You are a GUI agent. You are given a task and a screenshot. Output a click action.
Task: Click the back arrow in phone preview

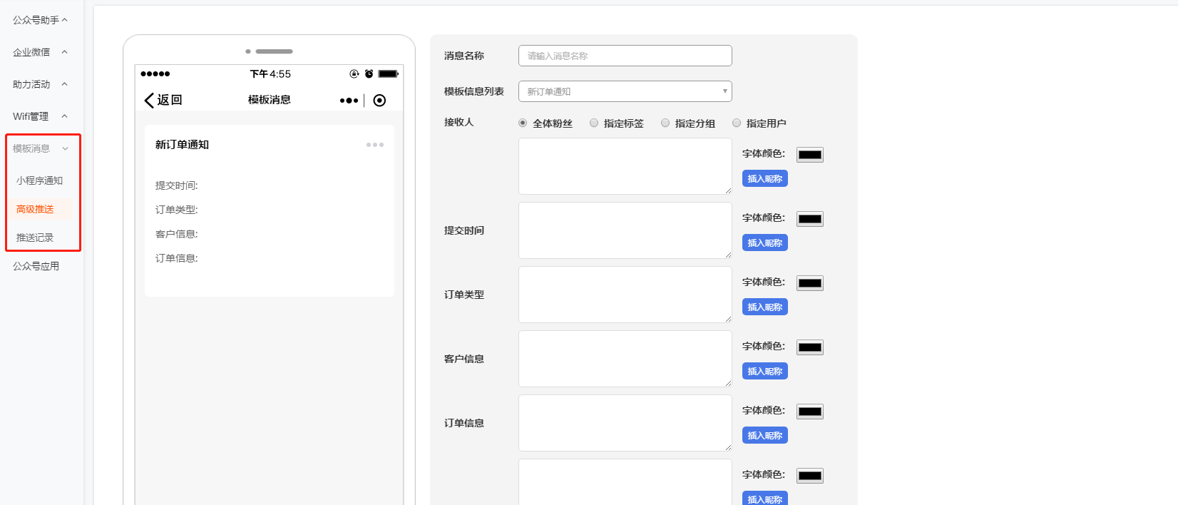point(150,101)
